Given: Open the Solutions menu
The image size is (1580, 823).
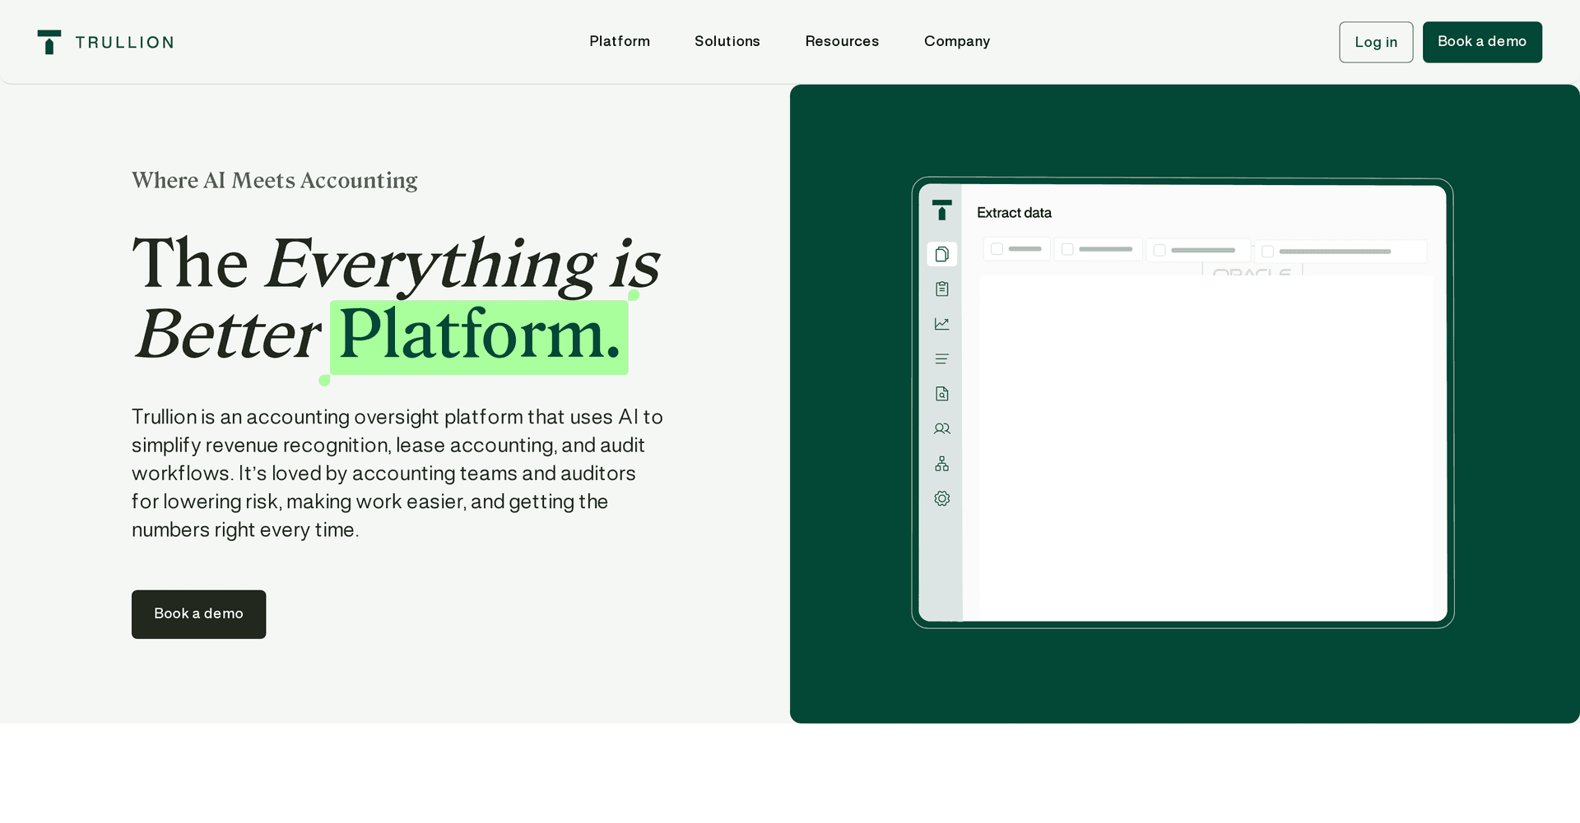Looking at the screenshot, I should [727, 41].
